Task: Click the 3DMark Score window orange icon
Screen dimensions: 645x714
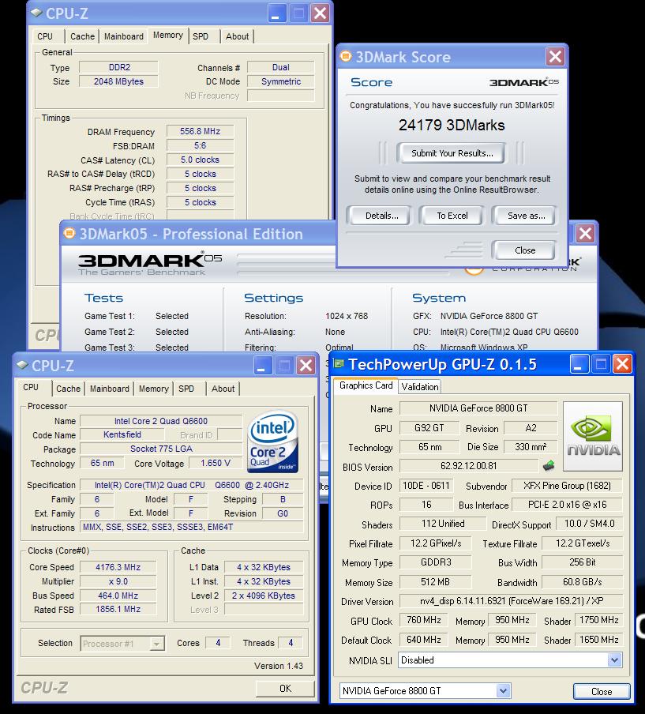Action: (346, 56)
